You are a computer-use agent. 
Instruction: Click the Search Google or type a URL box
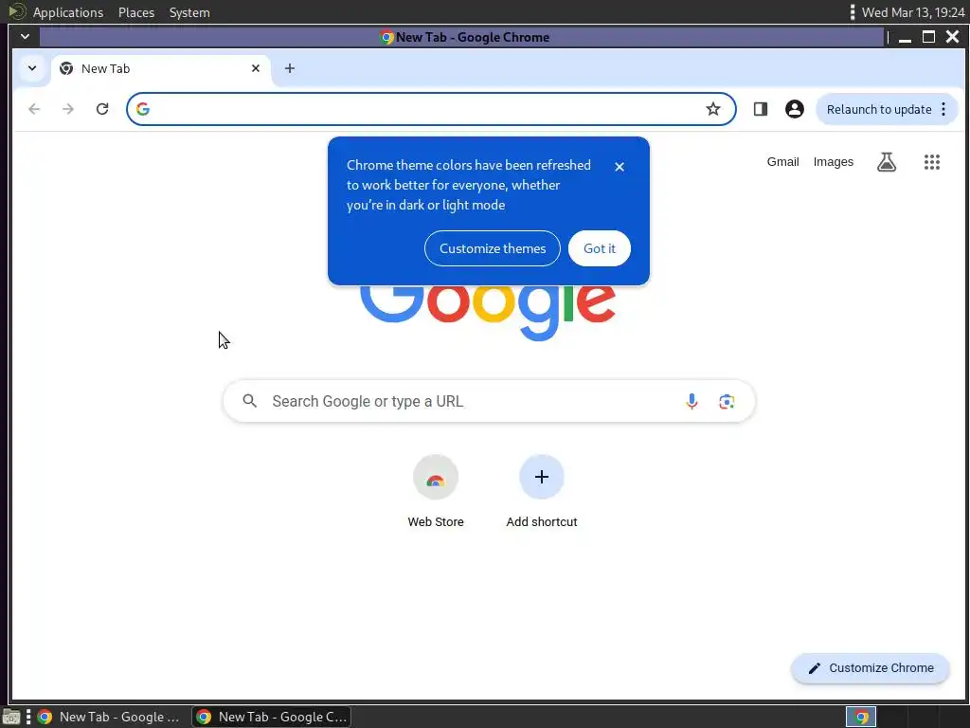coord(489,401)
